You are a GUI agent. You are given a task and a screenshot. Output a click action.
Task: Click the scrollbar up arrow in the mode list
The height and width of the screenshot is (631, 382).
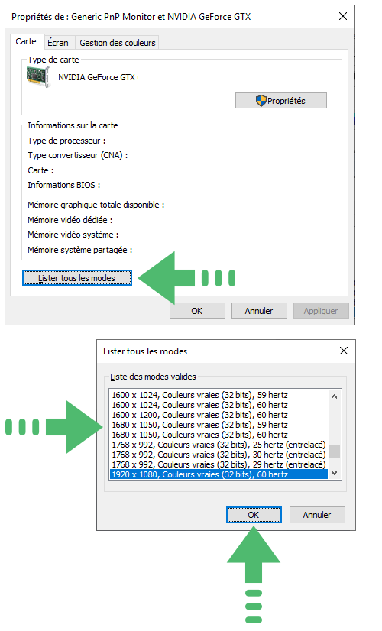pyautogui.click(x=334, y=396)
